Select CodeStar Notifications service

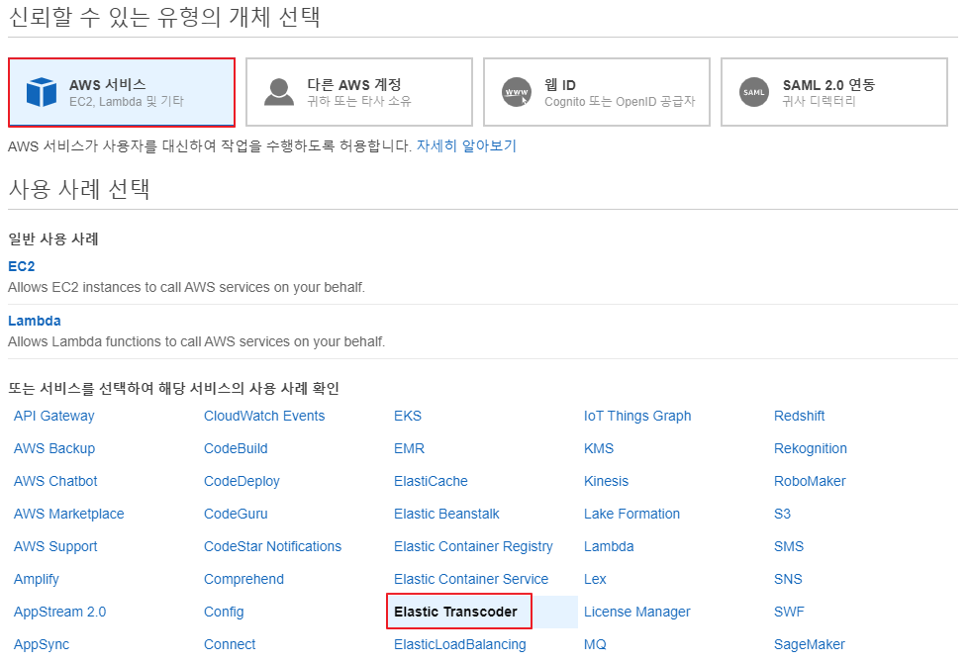coord(272,547)
